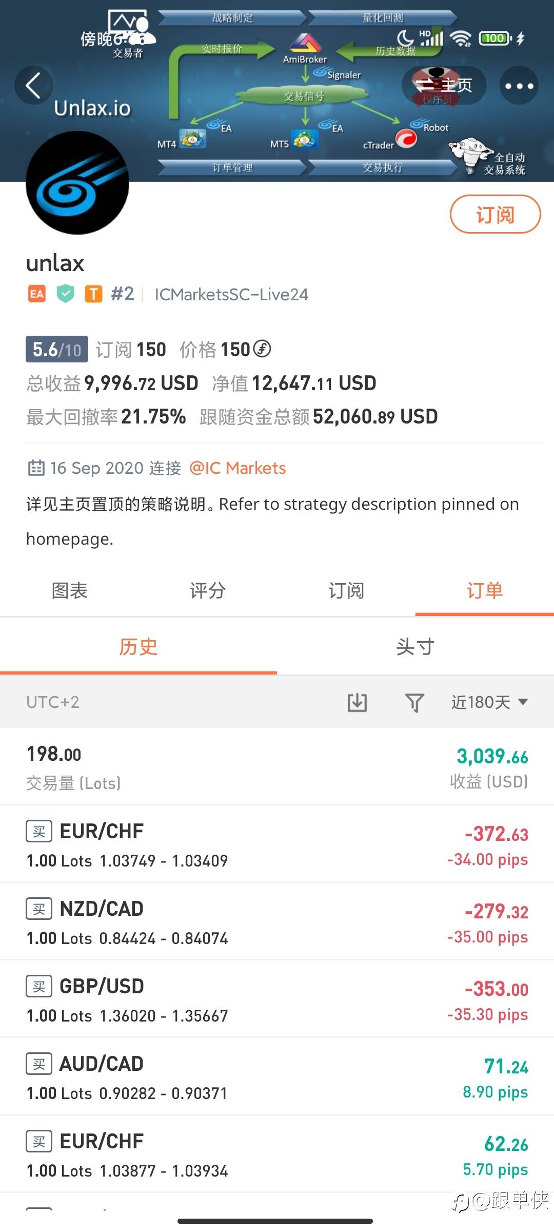This screenshot has height=1232, width=554.
Task: Expand the 近180天 time range dropdown
Action: point(489,702)
